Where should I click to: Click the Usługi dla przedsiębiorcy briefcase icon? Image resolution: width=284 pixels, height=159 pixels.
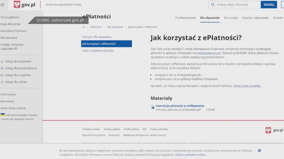click(x=2, y=68)
